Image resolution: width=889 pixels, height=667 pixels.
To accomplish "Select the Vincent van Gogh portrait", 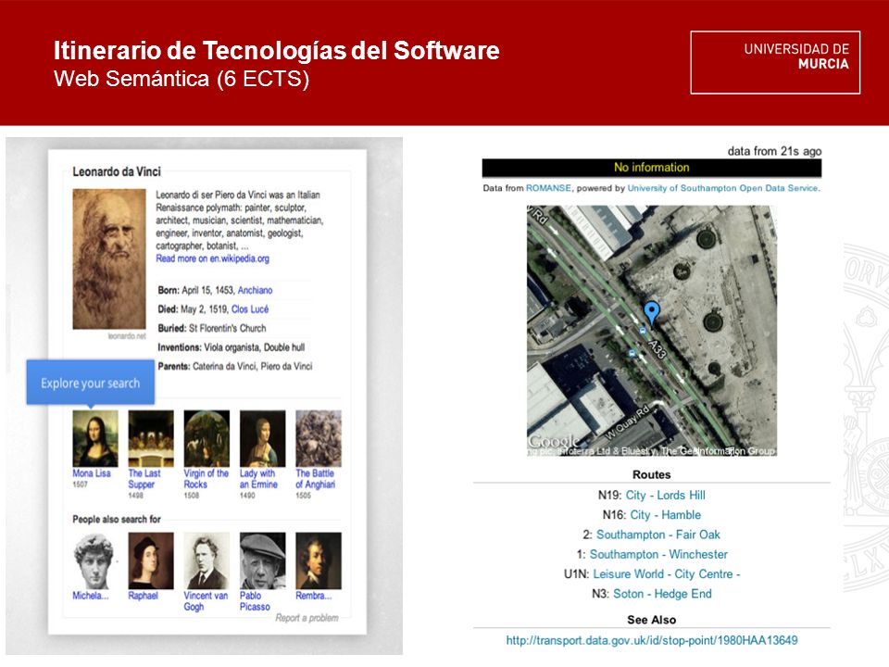I will (207, 561).
